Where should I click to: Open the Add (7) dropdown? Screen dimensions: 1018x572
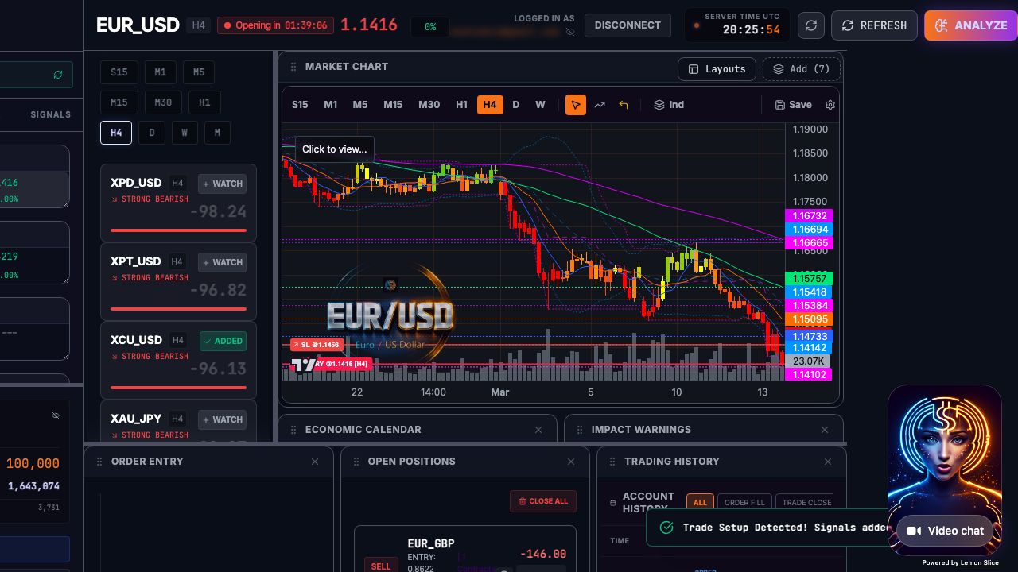(802, 69)
